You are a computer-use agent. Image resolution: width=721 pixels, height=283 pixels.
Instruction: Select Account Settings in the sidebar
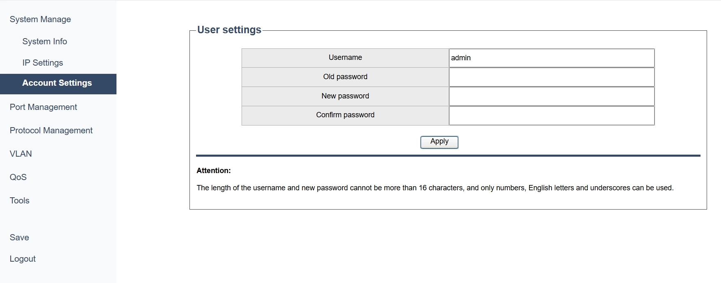(x=57, y=83)
